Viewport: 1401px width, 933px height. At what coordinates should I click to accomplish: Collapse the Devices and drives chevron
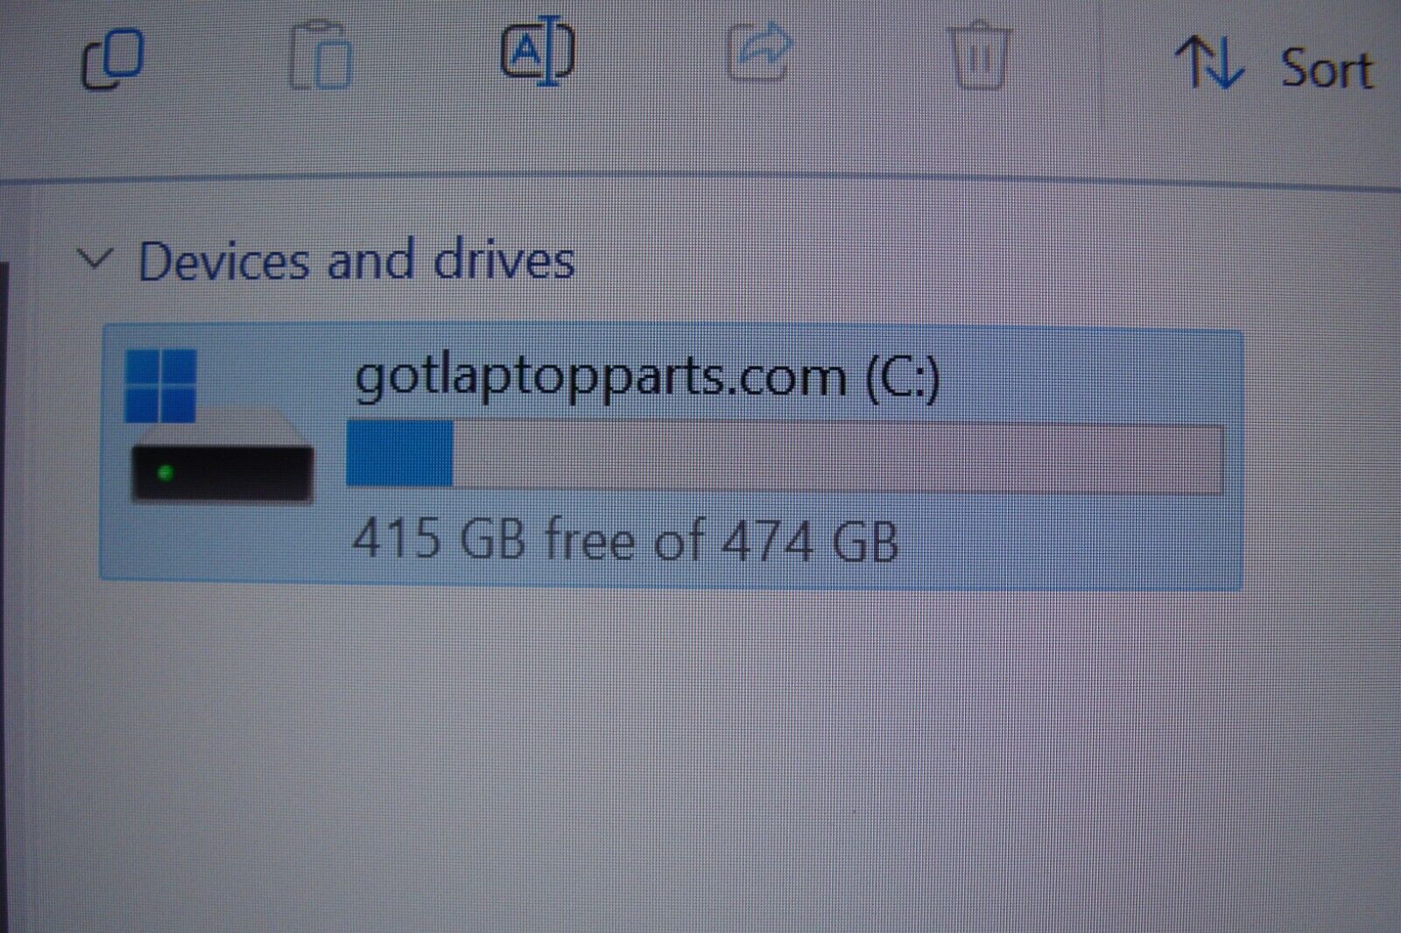click(x=95, y=258)
